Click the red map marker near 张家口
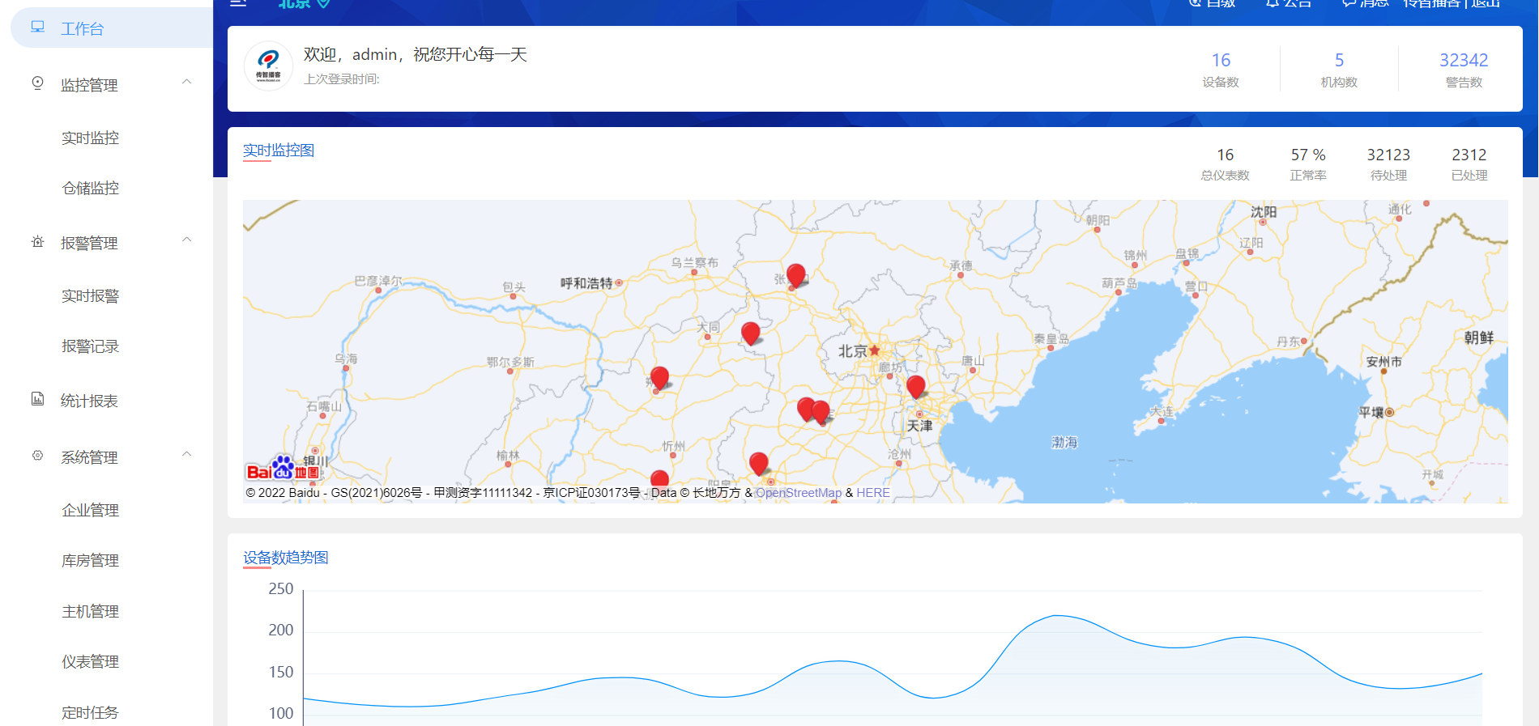1539x726 pixels. tap(795, 274)
